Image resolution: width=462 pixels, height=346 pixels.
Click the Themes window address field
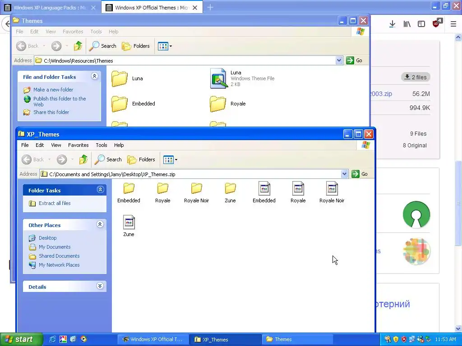click(189, 61)
